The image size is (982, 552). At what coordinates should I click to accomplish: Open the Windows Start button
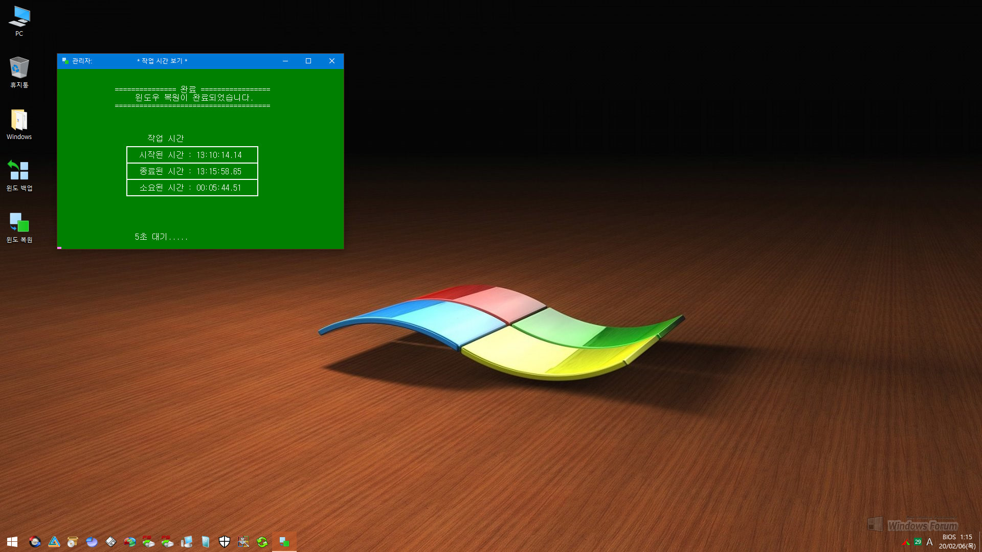[12, 542]
